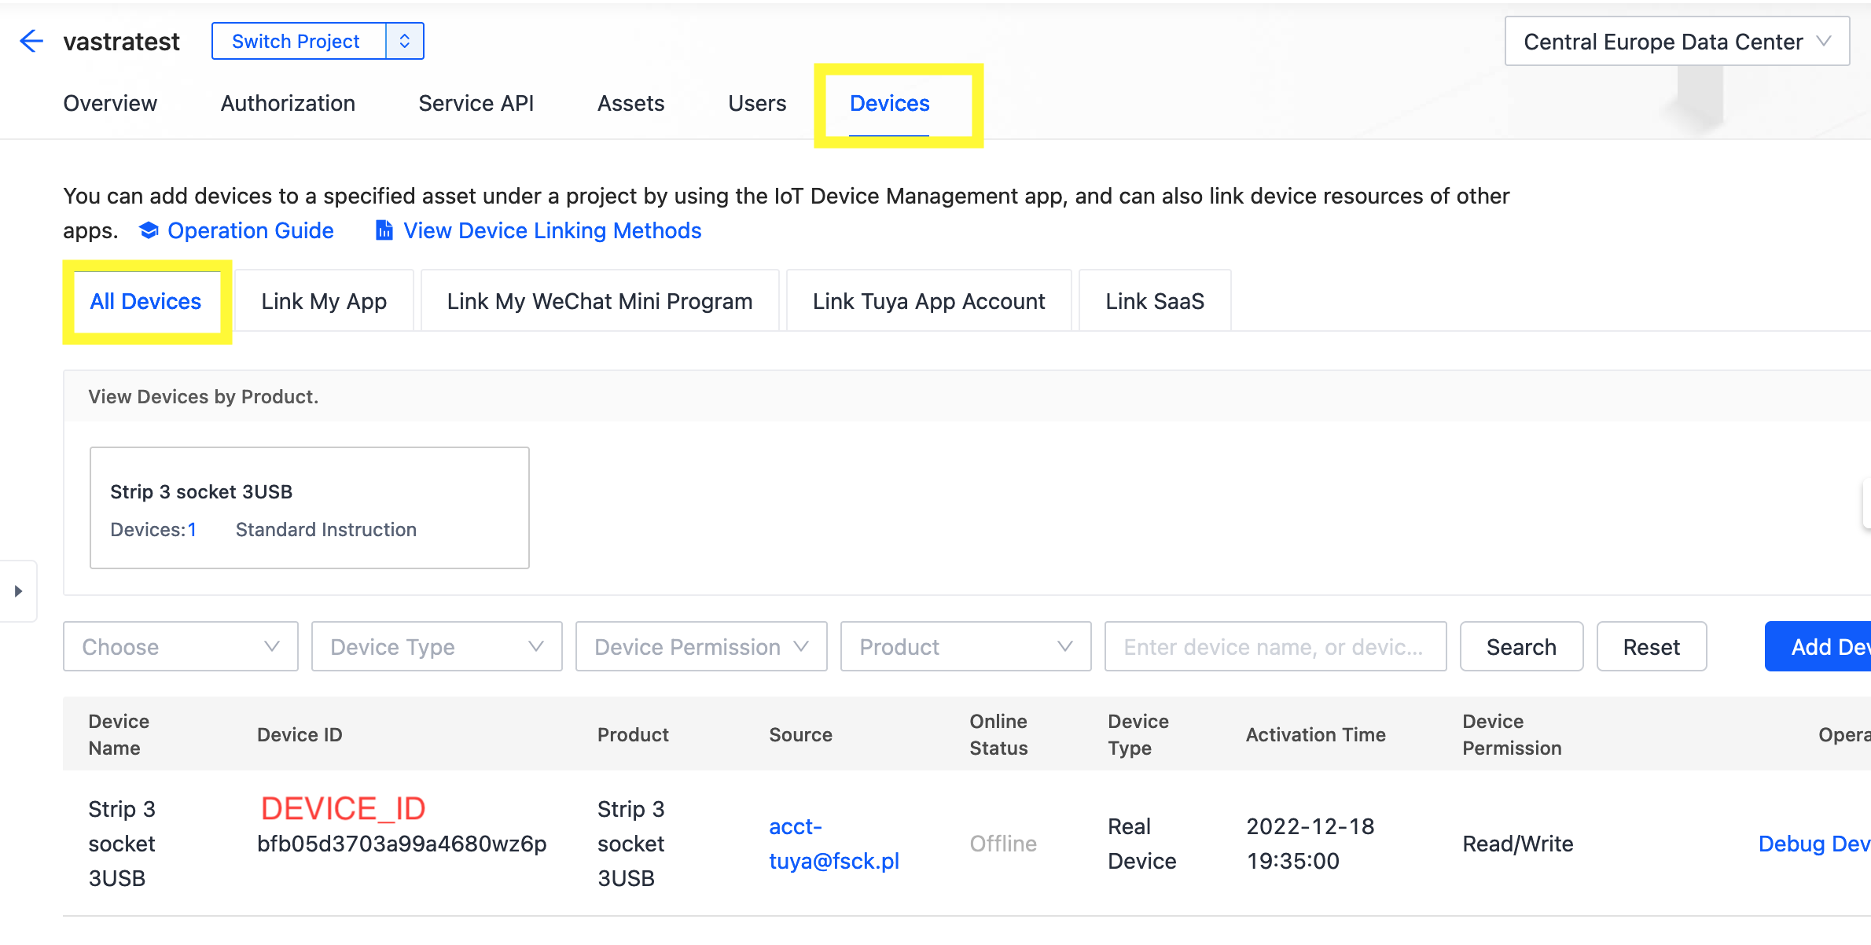Switch to the Authorization tab
The height and width of the screenshot is (945, 1871).
coord(288,103)
